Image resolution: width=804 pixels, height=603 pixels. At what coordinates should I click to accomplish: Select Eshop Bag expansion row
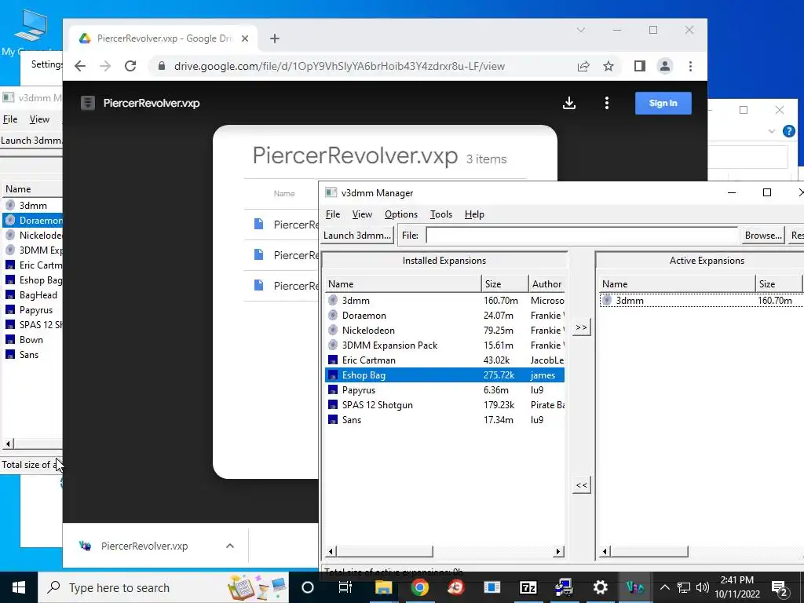click(445, 375)
